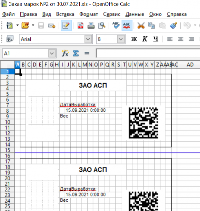This screenshot has height=211, width=200.
Task: Open the Function Wizard icon
Action: pyautogui.click(x=65, y=54)
